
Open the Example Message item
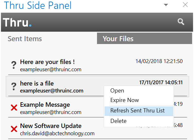[x=45, y=105]
